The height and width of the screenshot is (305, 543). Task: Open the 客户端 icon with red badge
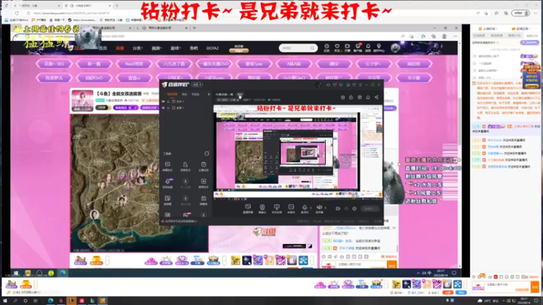[x=358, y=47]
